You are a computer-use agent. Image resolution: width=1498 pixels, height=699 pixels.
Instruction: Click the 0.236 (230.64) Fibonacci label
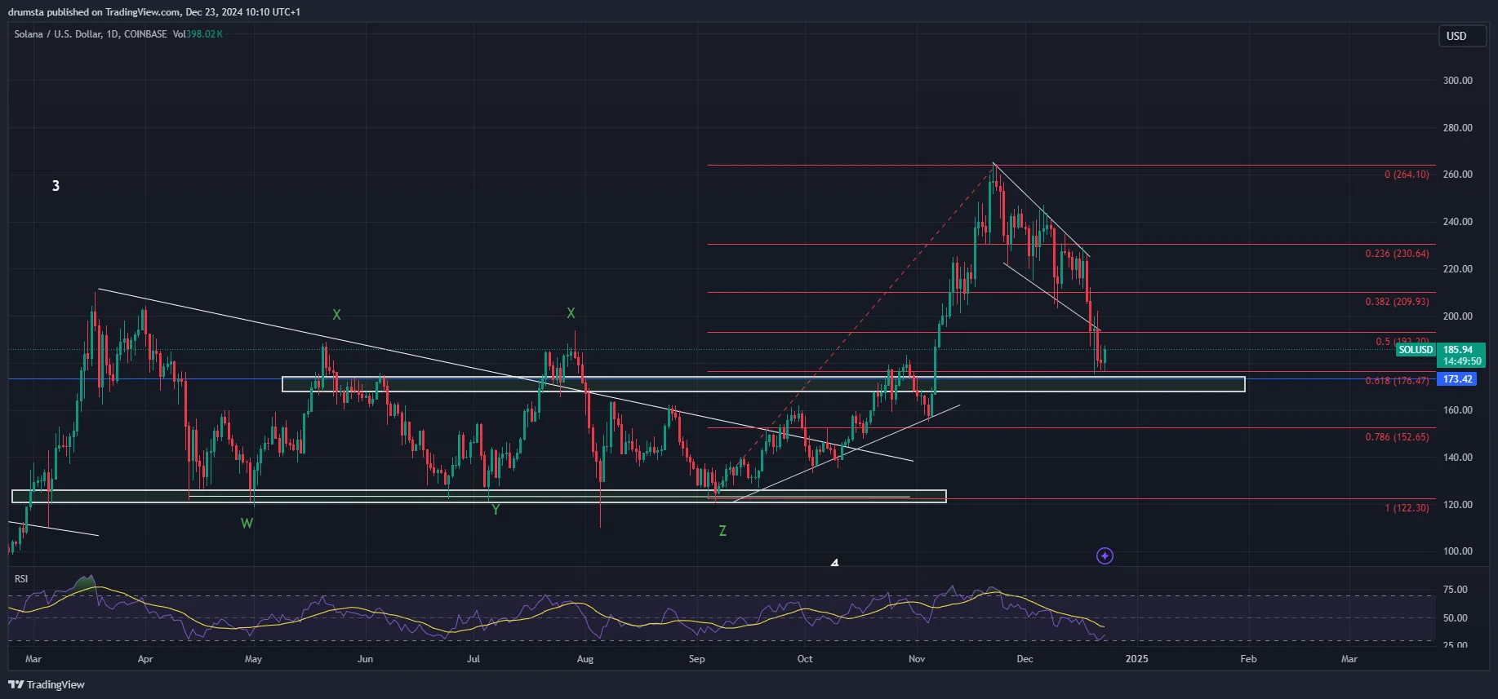pyautogui.click(x=1397, y=254)
